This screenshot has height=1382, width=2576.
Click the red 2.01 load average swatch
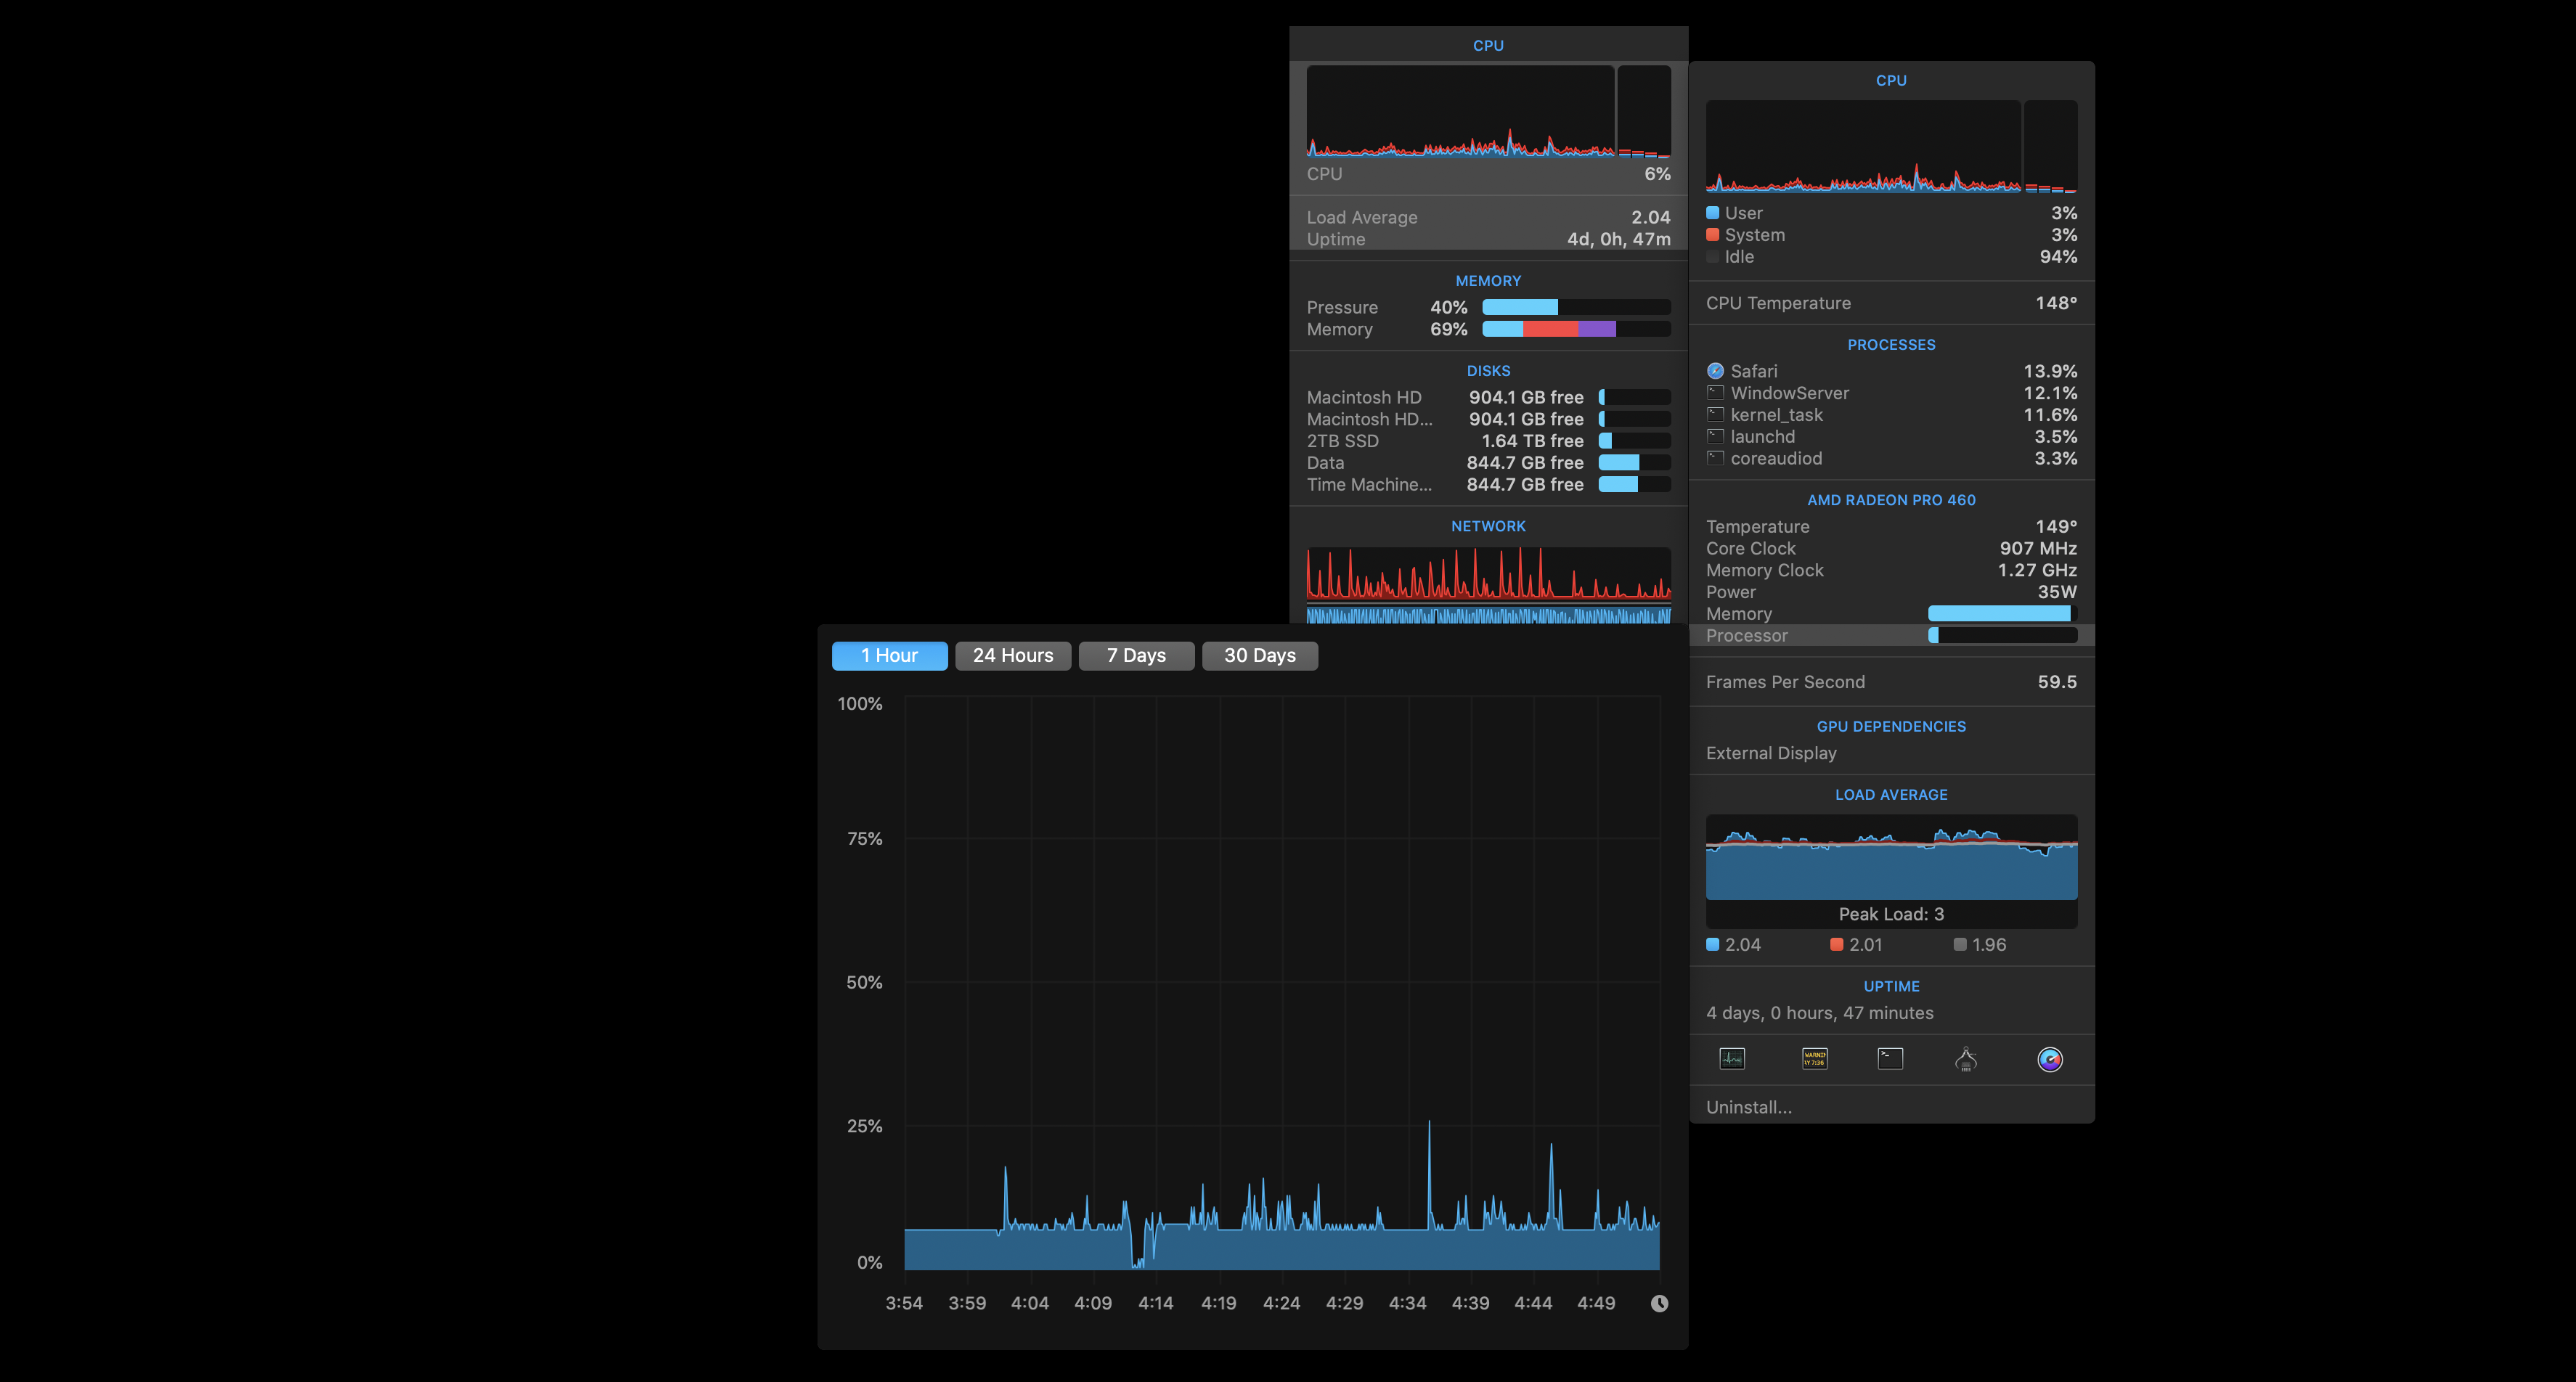pos(1837,944)
